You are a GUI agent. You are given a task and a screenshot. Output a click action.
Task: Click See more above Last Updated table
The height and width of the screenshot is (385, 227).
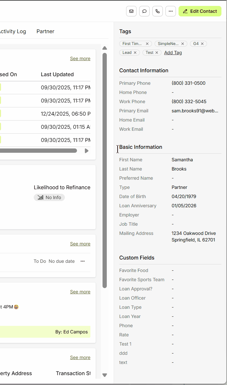click(80, 58)
